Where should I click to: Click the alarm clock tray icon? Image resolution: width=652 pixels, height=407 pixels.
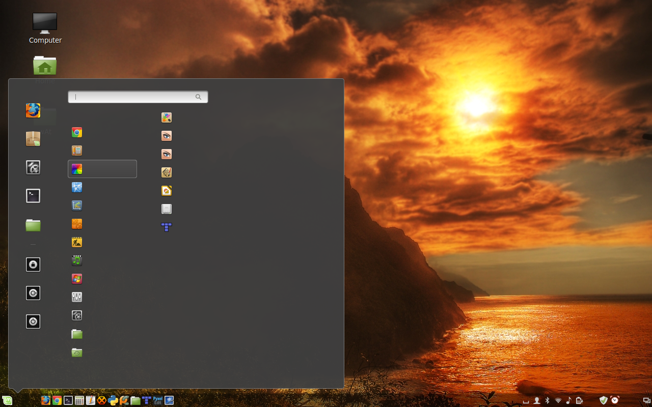click(x=615, y=400)
